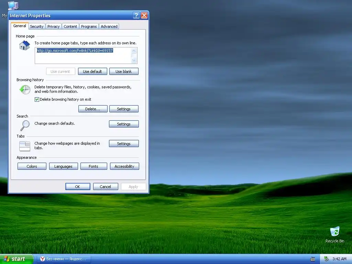Click the Use blank button
This screenshot has height=264, width=352.
pyautogui.click(x=124, y=71)
